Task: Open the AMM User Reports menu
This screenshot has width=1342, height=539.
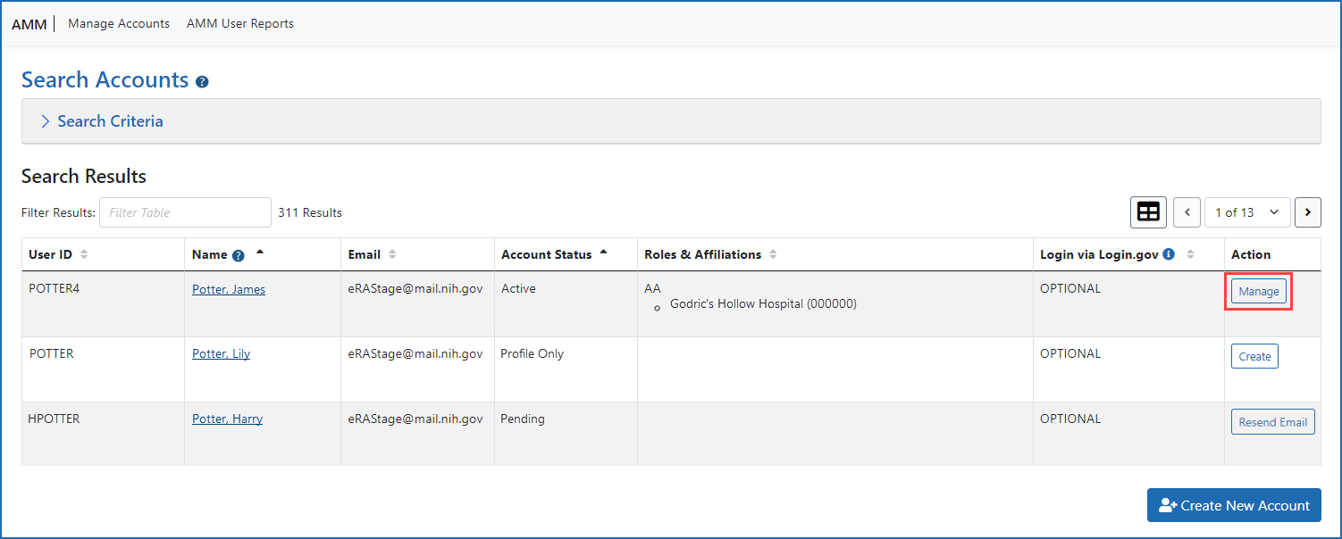Action: pos(240,24)
